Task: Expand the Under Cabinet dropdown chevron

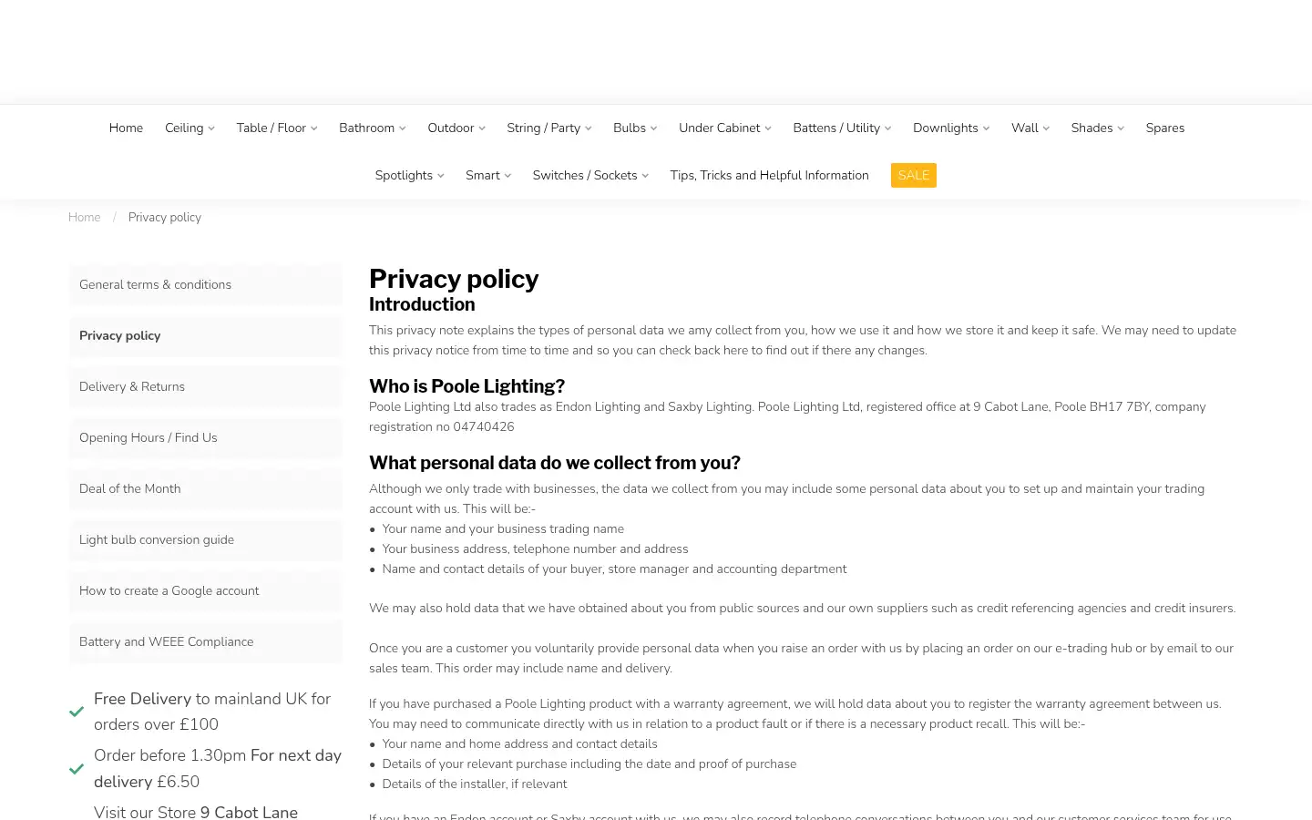Action: (x=768, y=128)
